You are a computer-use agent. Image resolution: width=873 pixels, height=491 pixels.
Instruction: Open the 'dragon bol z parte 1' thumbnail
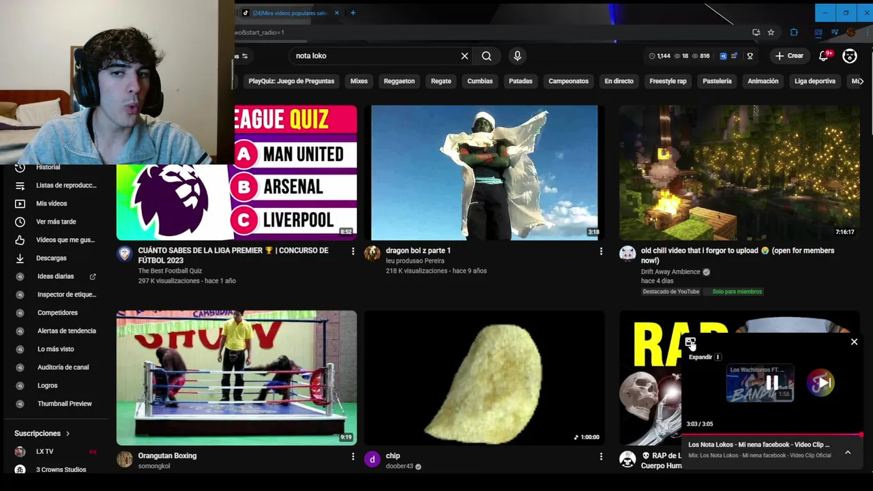pyautogui.click(x=484, y=173)
